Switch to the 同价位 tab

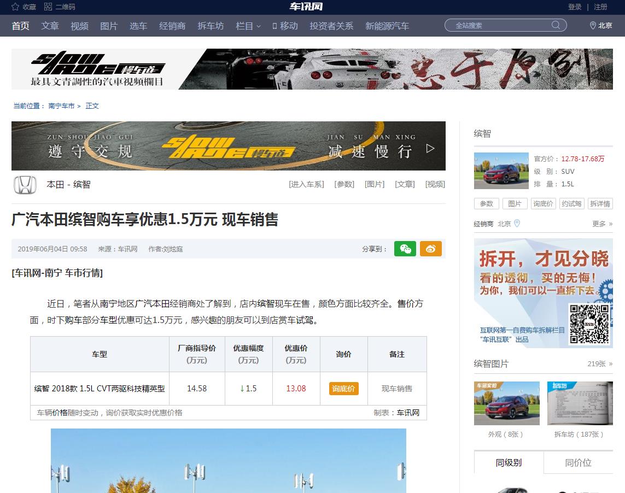(x=579, y=463)
